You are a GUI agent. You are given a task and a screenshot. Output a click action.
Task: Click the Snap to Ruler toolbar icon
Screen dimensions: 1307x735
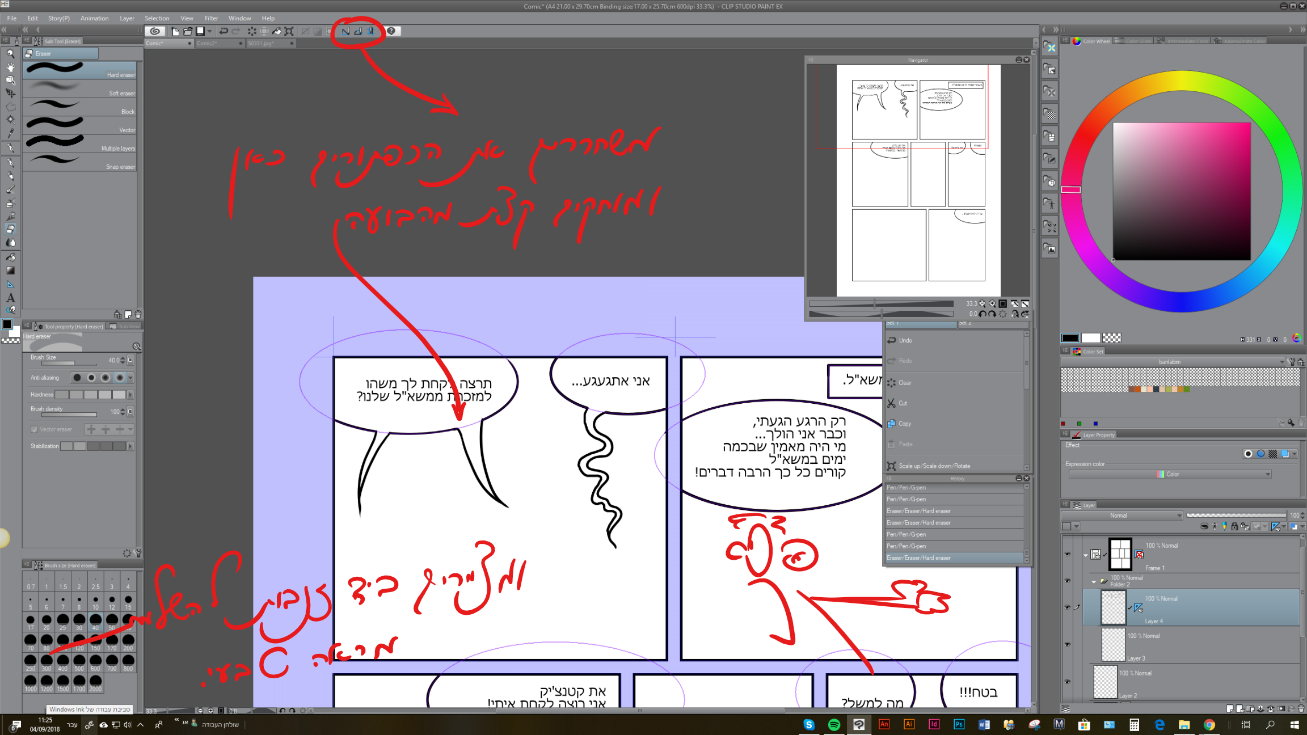(x=345, y=31)
